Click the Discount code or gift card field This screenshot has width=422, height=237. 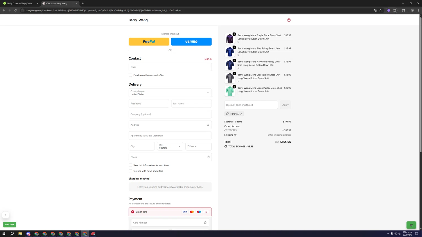coord(251,105)
